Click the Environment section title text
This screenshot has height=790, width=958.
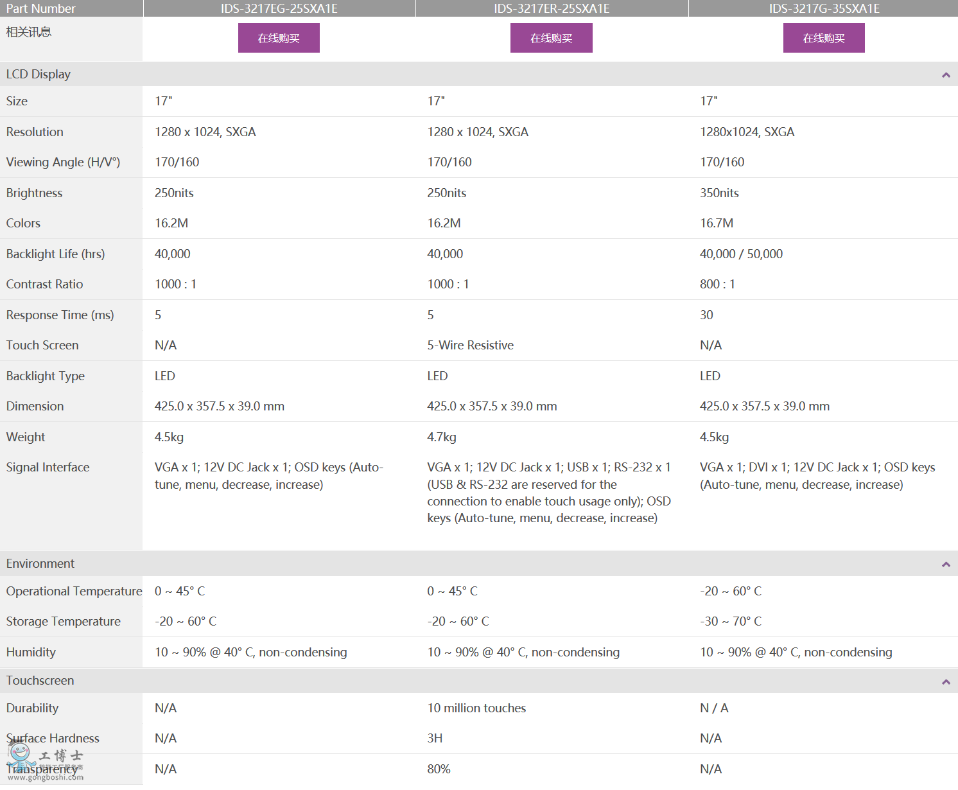click(40, 564)
